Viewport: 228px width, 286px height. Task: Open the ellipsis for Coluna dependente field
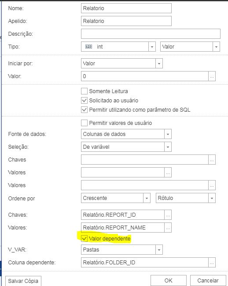212,263
